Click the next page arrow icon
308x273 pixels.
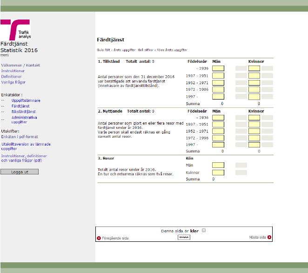(x=269, y=237)
